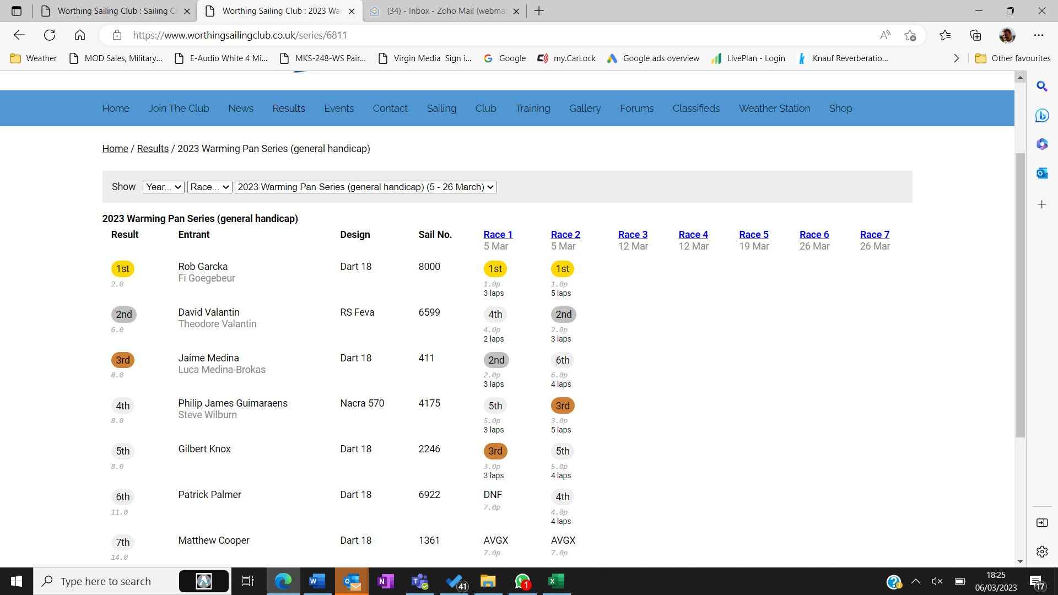Viewport: 1058px width, 595px height.
Task: Add this page to favourites star icon
Action: (910, 35)
